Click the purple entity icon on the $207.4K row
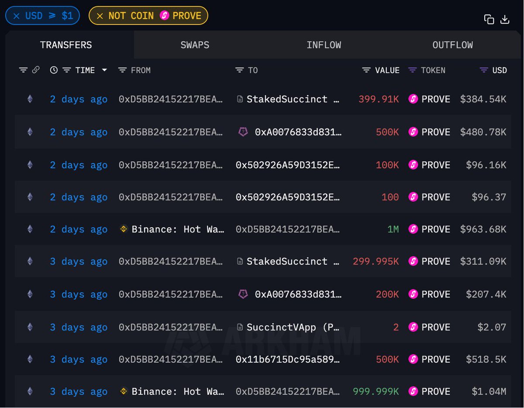This screenshot has height=408, width=524. point(243,294)
